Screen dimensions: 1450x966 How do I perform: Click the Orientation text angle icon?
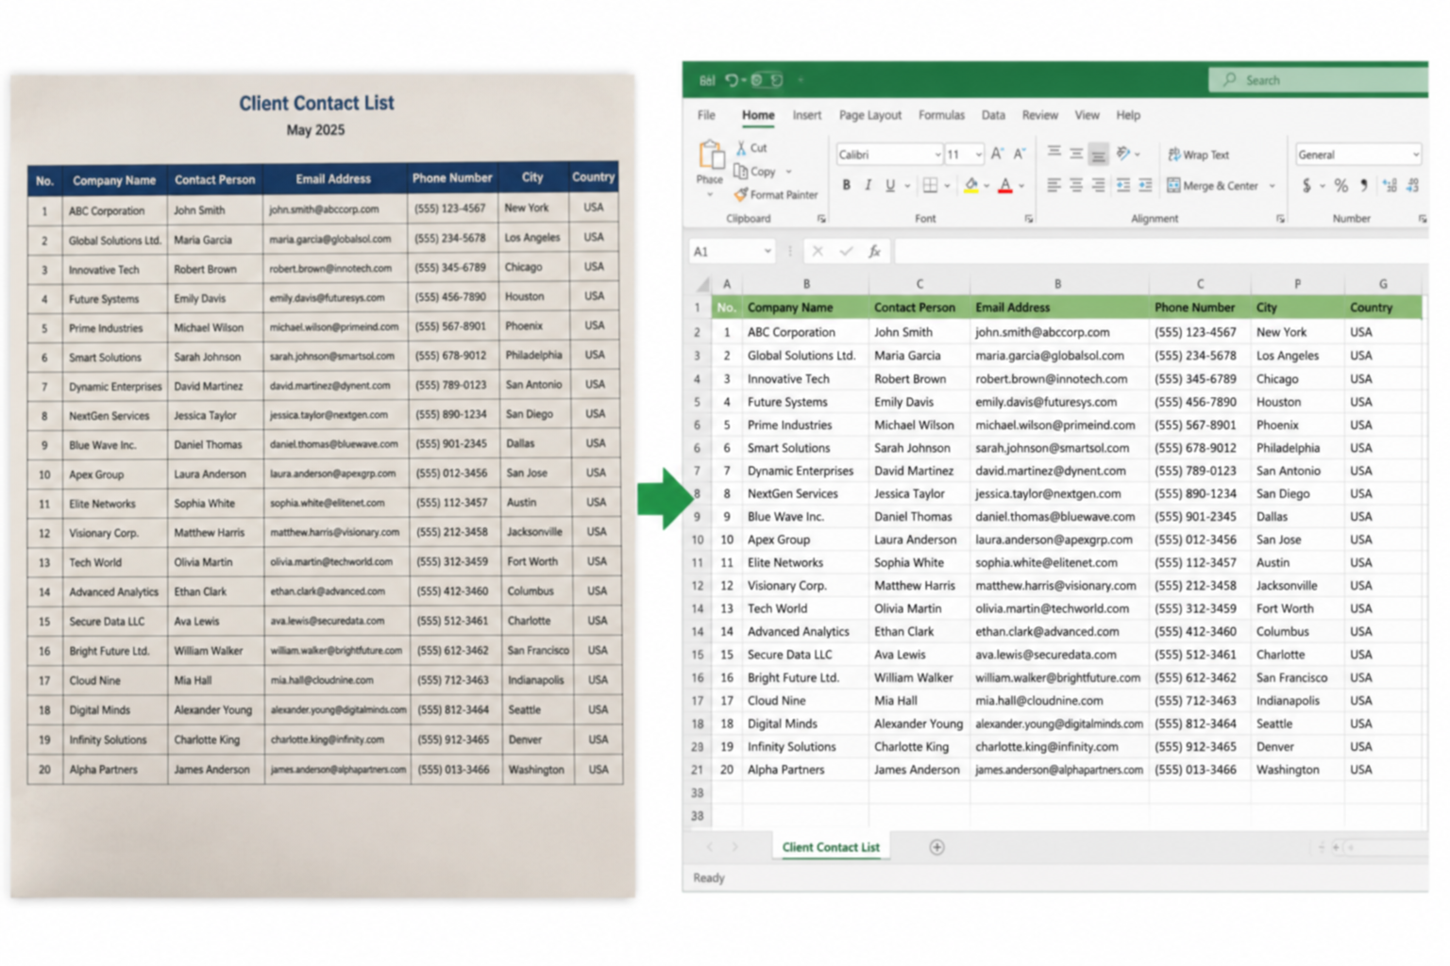point(1123,153)
